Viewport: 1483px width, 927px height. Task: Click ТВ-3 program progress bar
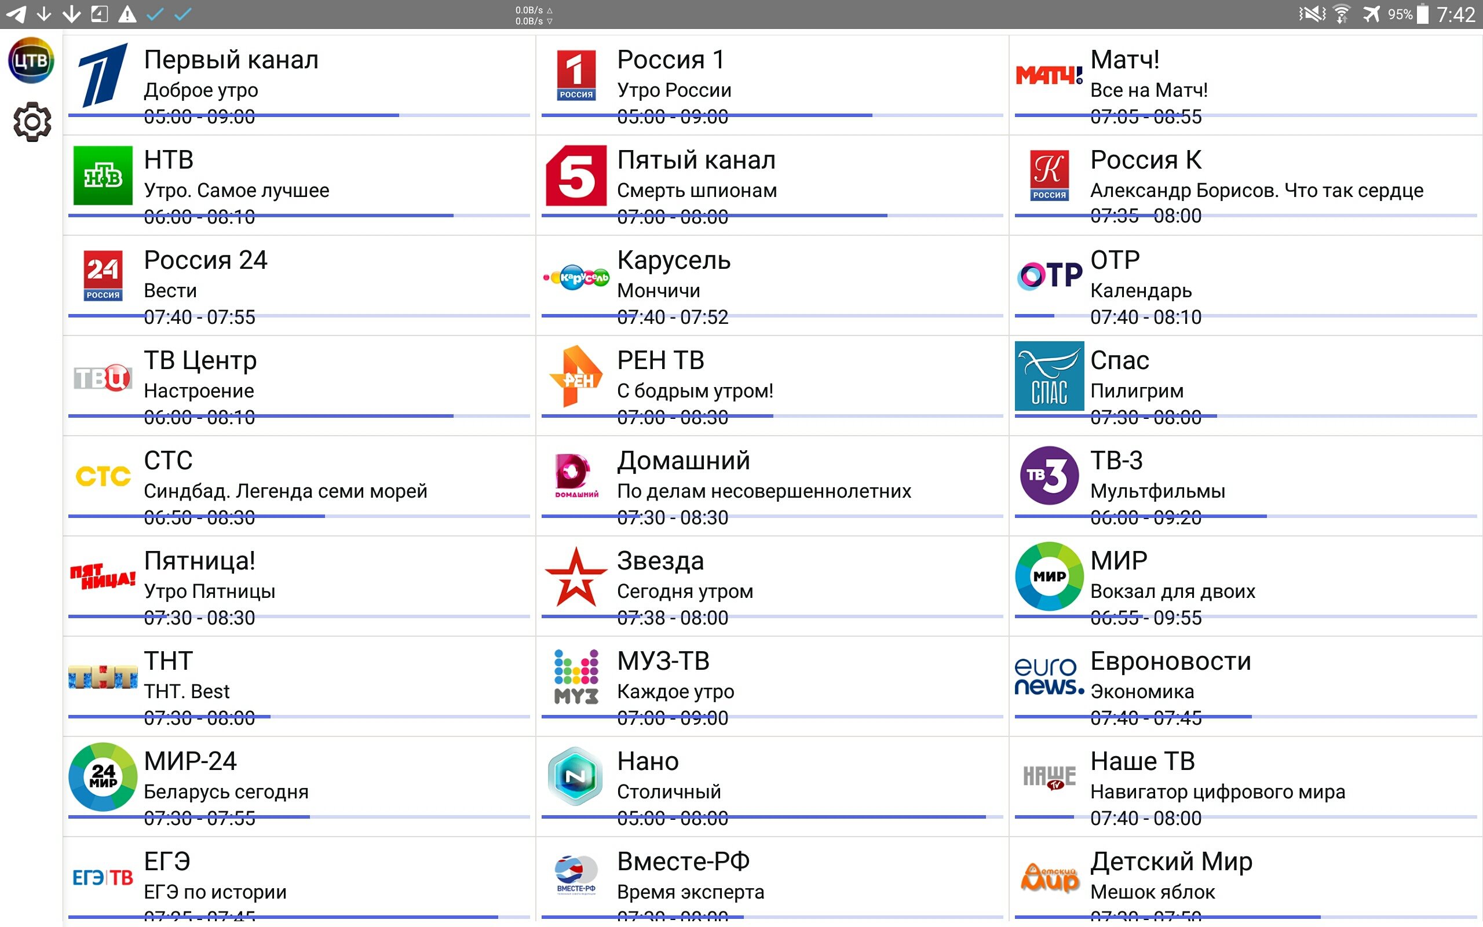1246,516
